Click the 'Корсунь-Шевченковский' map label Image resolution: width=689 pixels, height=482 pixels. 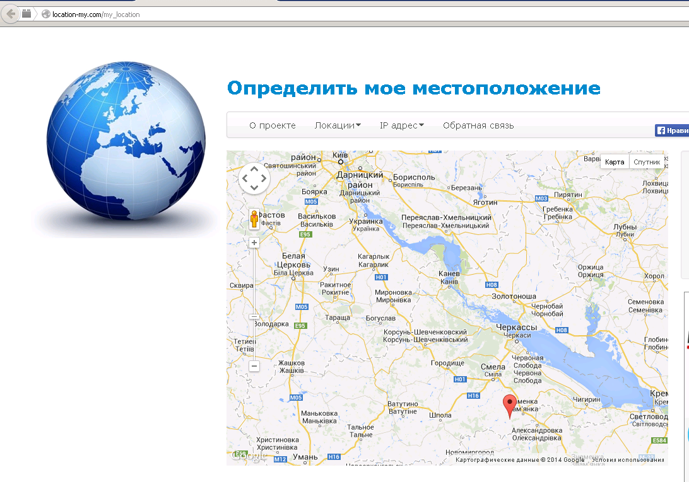[x=425, y=332]
